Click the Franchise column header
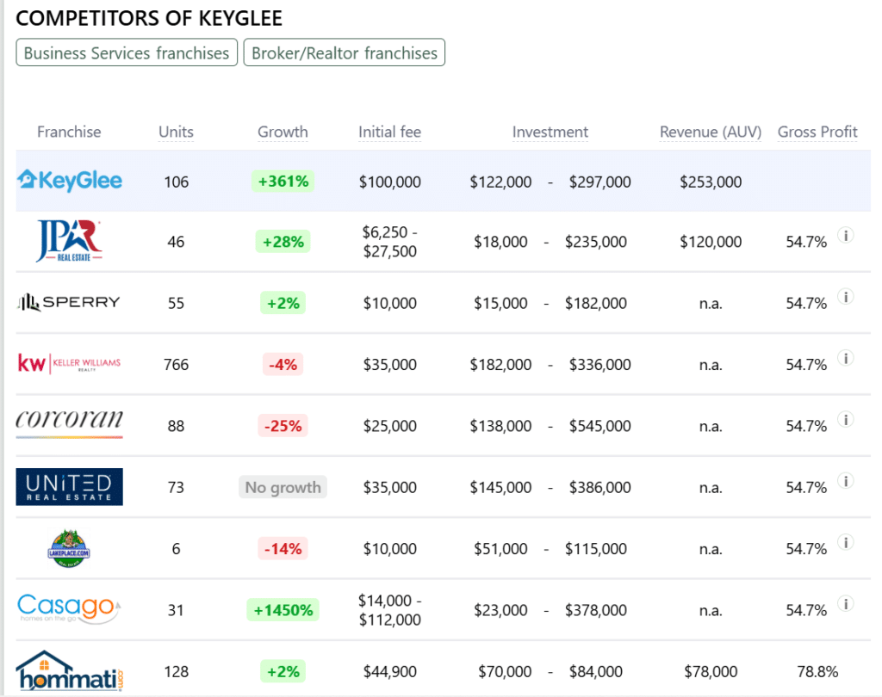The image size is (882, 697). (x=69, y=132)
